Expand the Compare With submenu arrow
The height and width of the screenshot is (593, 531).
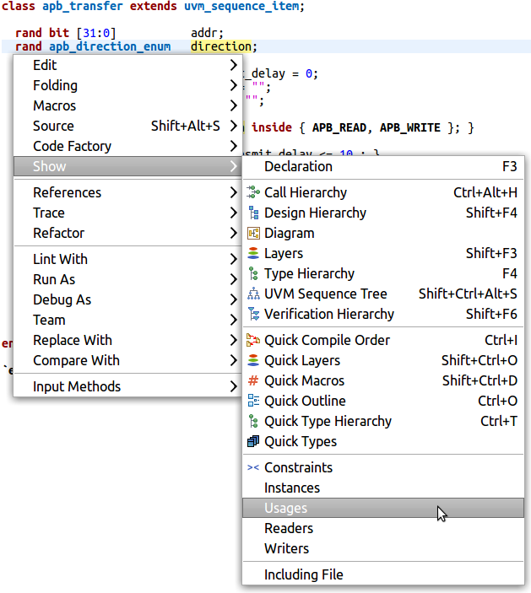tap(233, 360)
